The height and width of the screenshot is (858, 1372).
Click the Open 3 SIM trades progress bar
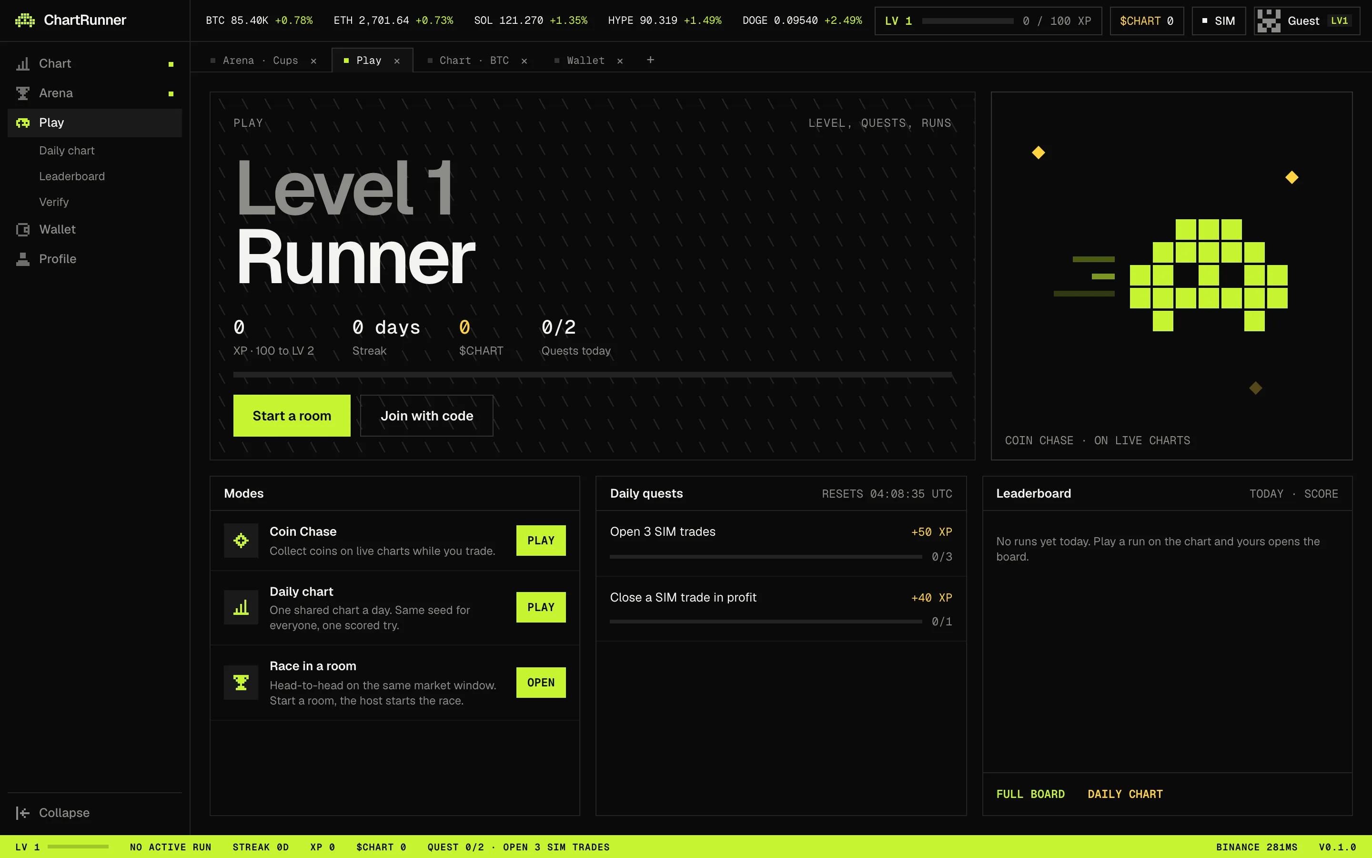coord(766,557)
